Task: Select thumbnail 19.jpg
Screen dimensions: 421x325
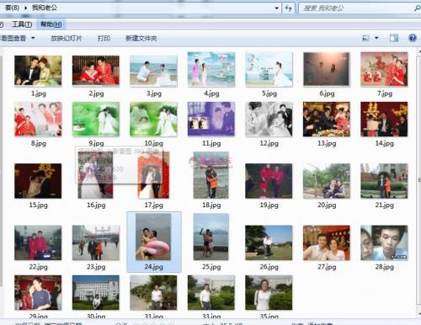Action: 269,181
